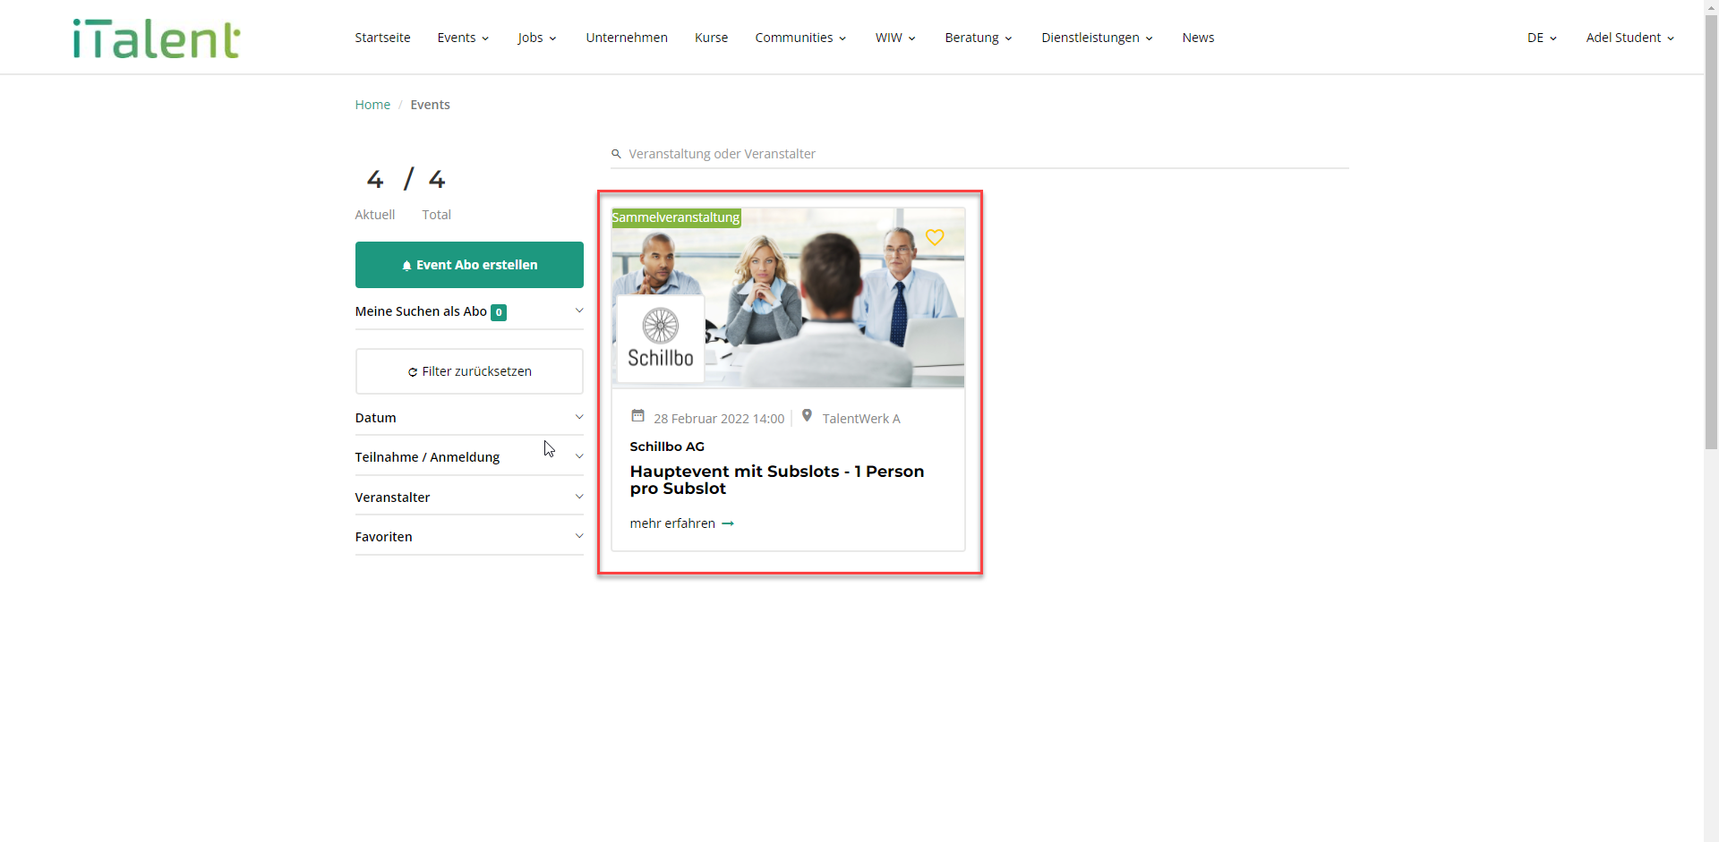Viewport: 1719px width, 842px height.
Task: Expand the Datum filter
Action: [x=469, y=418]
